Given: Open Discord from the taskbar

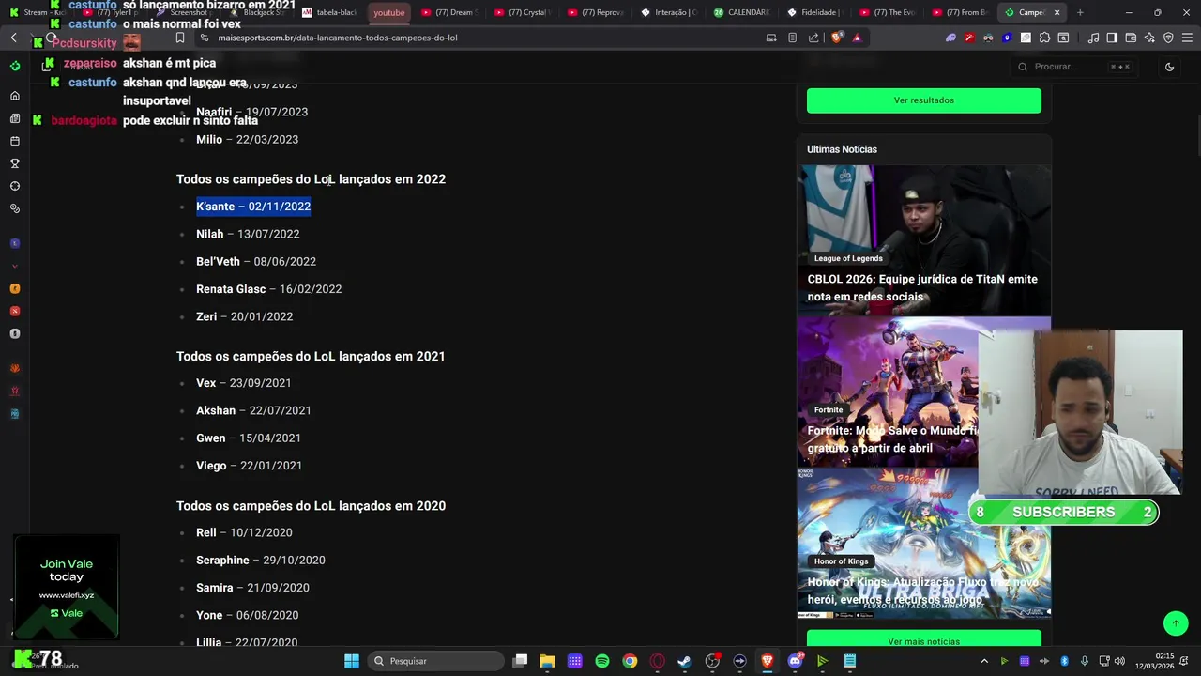Looking at the screenshot, I should click(x=795, y=661).
